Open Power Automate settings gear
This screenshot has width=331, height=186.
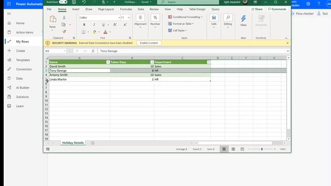click(308, 4)
